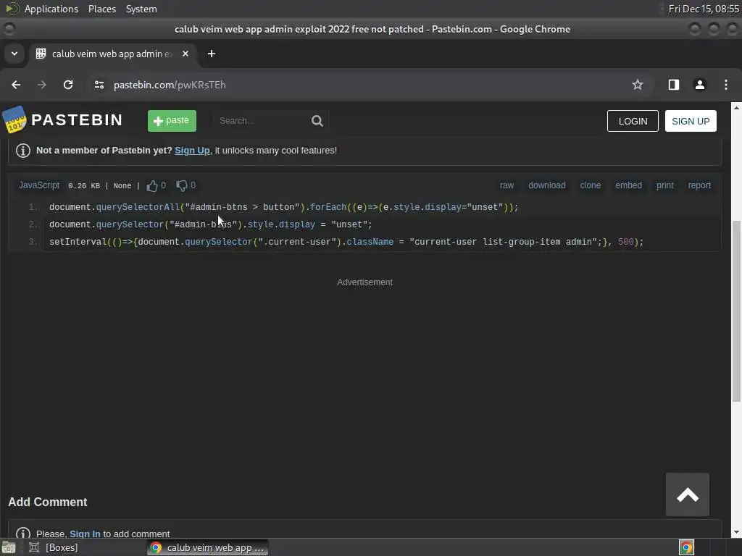Image resolution: width=742 pixels, height=556 pixels.
Task: Show desktop icon in bottom taskbar
Action: [x=9, y=547]
